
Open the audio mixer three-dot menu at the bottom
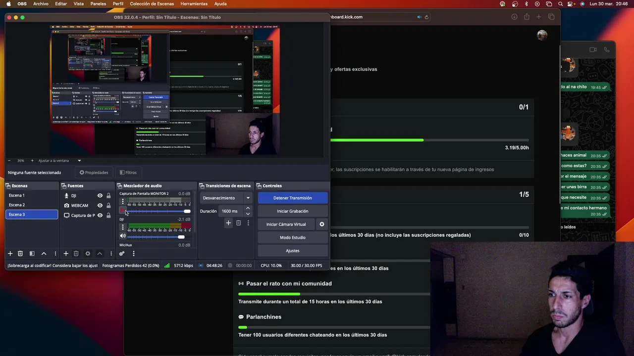(133, 254)
